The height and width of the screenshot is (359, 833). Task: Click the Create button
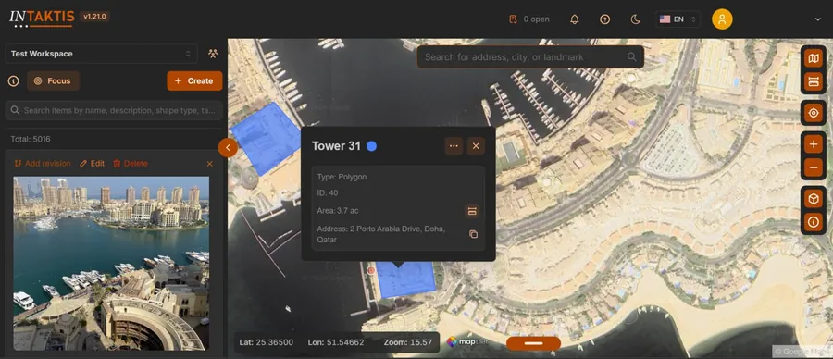click(194, 81)
